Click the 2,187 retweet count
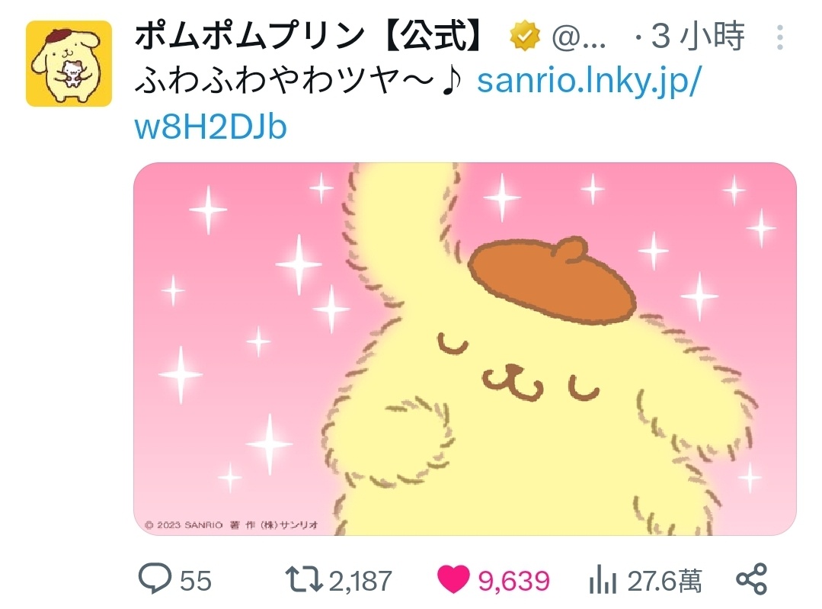The height and width of the screenshot is (609, 822). tap(360, 581)
